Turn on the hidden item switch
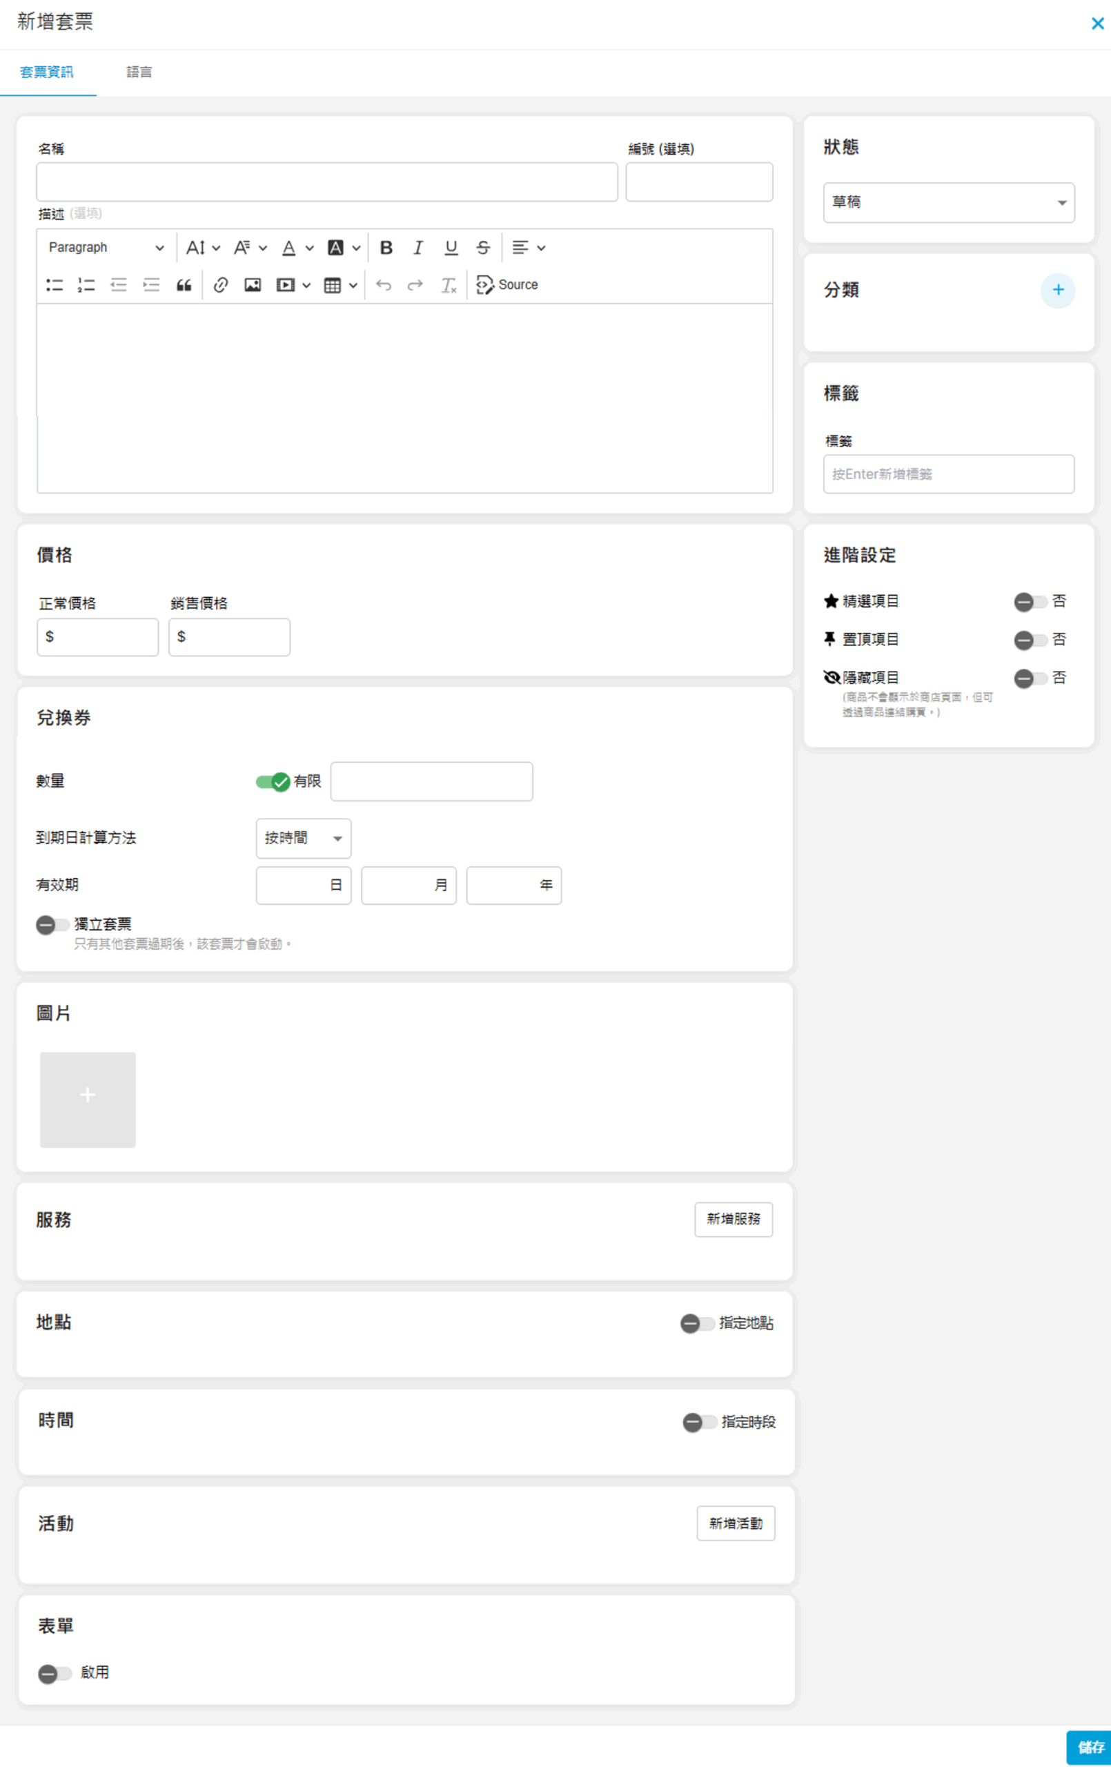Screen dimensions: 1111x1767 (1030, 678)
